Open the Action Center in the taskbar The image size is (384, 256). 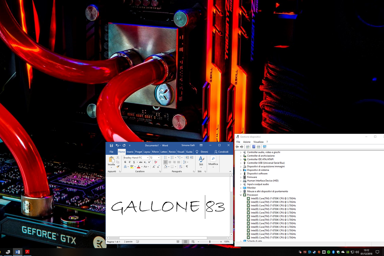(377, 252)
